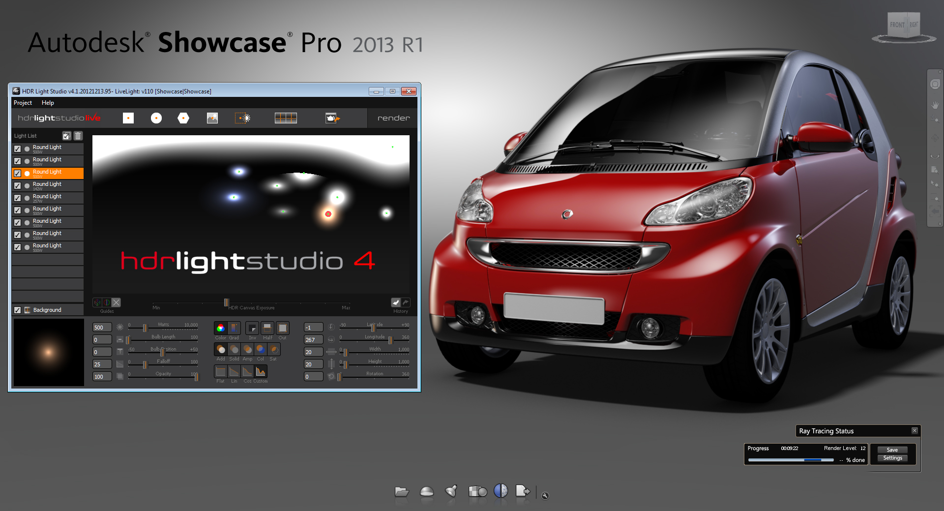
Task: Click the light preview thumbnail
Action: (49, 352)
